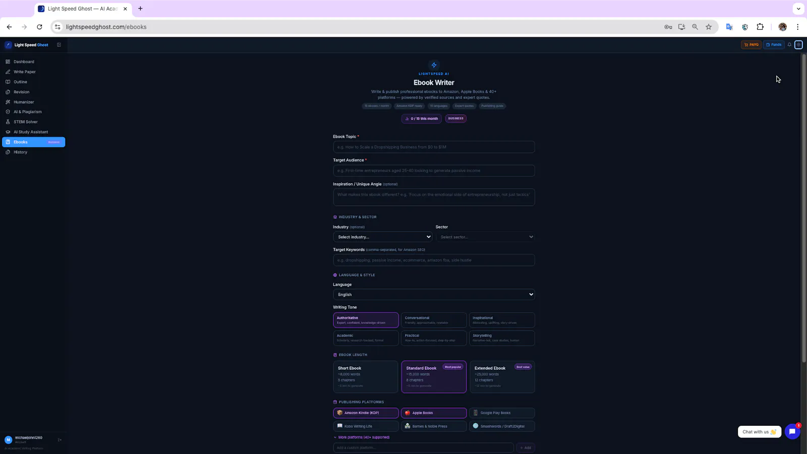Pick the Extended Ebook length option

(502, 377)
